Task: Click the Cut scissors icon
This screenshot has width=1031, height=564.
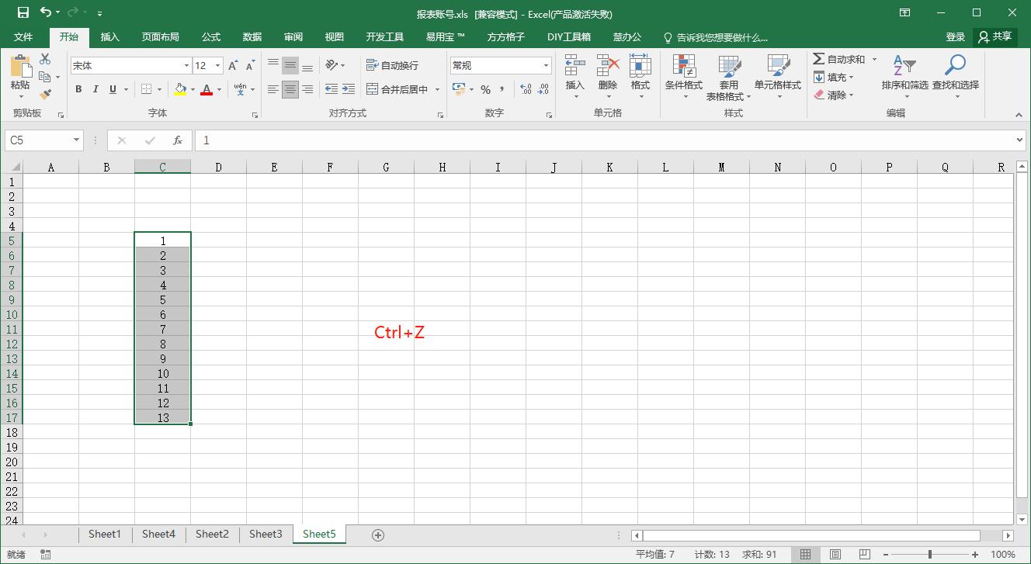Action: [45, 59]
